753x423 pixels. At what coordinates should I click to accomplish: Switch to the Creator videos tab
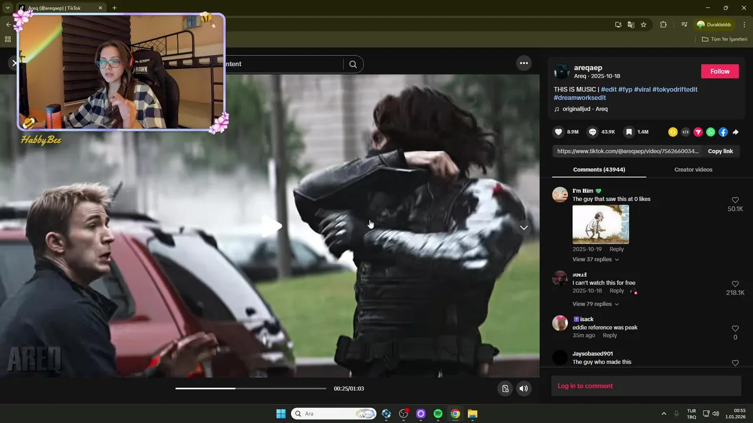coord(693,170)
